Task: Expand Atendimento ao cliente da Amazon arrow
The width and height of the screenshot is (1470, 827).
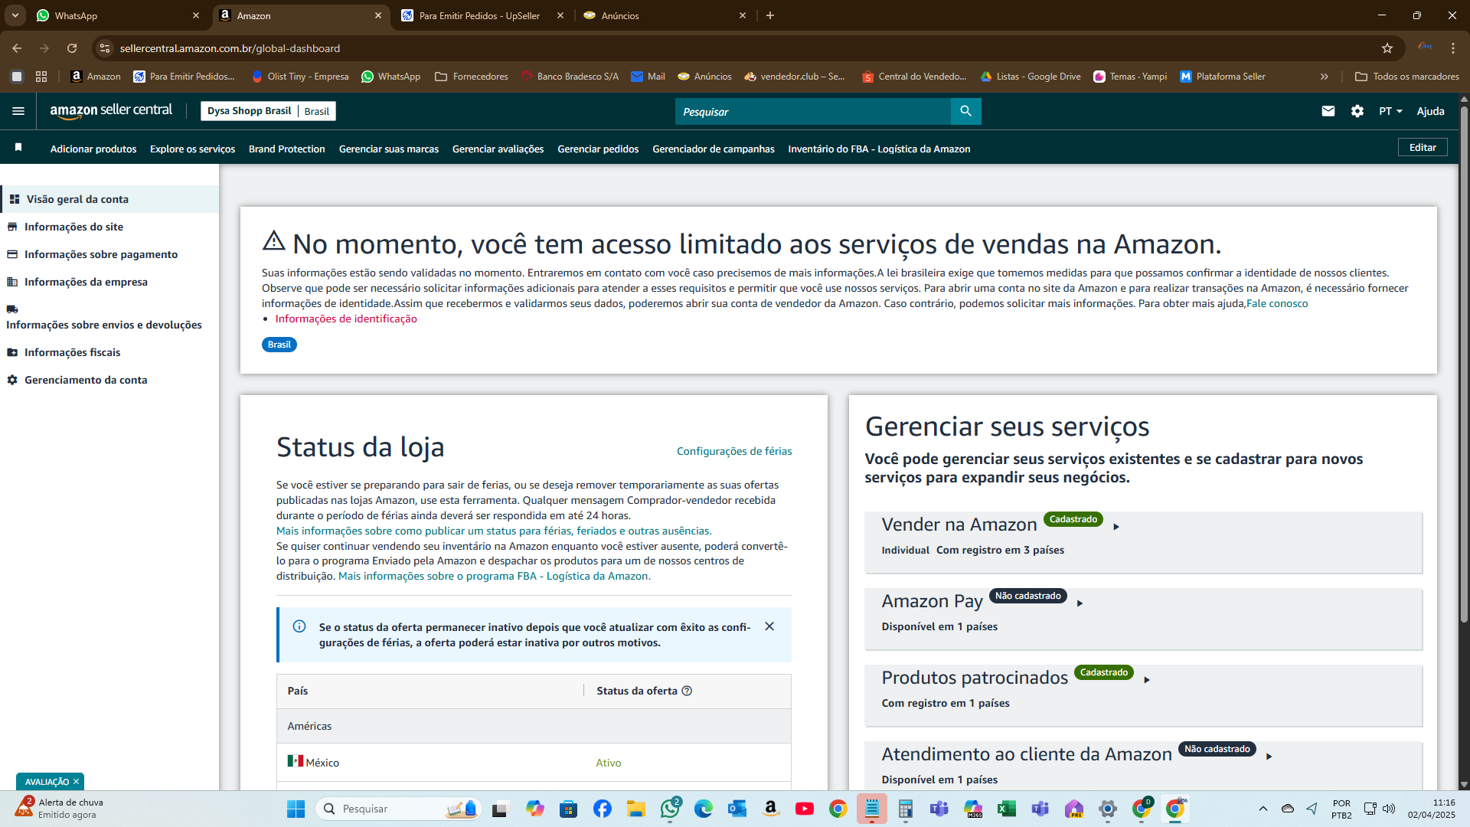Action: tap(1269, 757)
